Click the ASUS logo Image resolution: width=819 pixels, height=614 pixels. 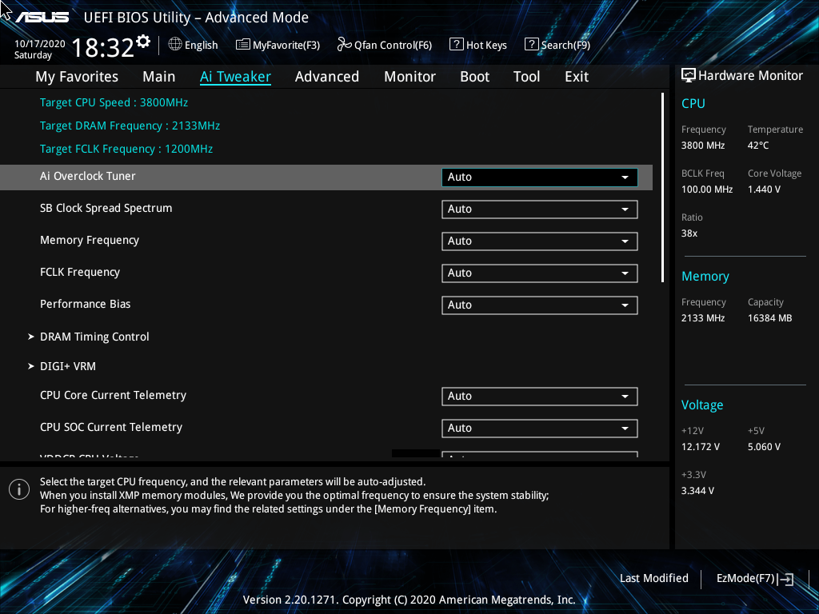(42, 18)
